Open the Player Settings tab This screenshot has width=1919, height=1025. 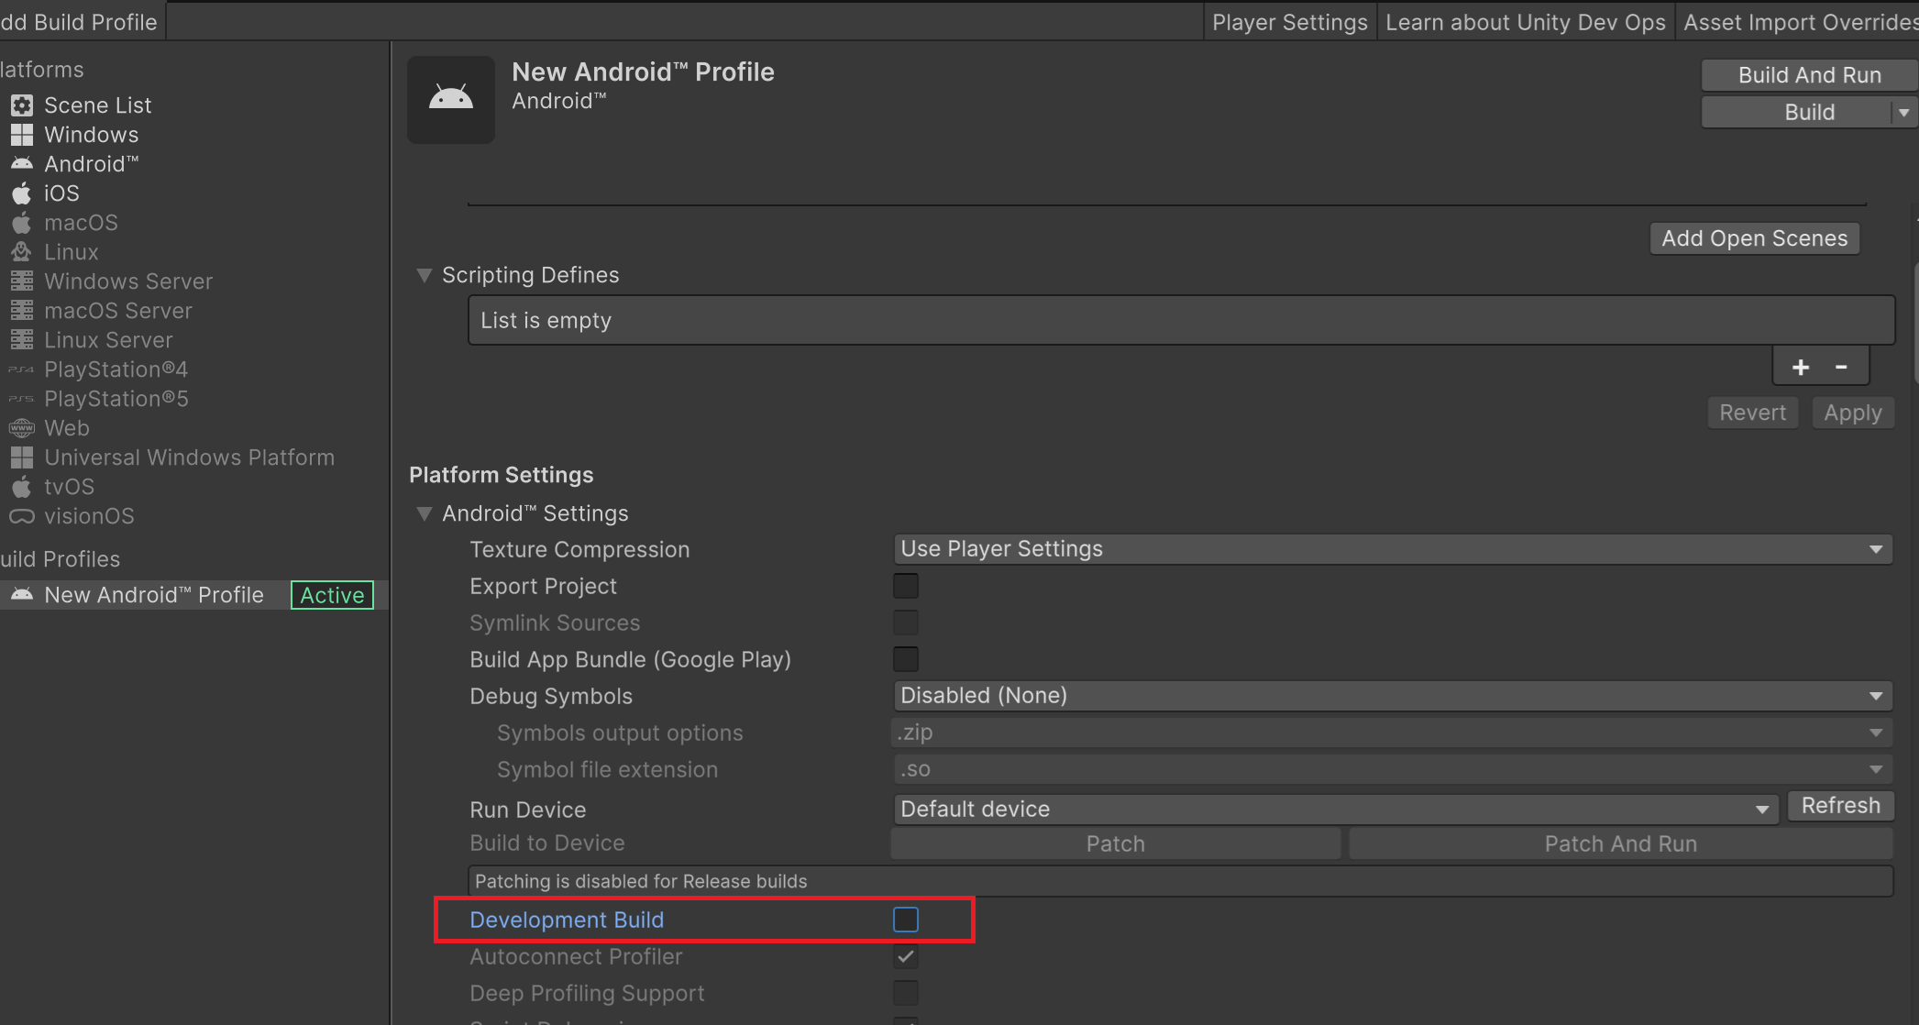tap(1289, 22)
